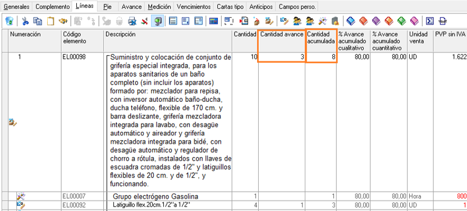The image size is (467, 211).
Task: Select the Líneas tab
Action: point(85,6)
